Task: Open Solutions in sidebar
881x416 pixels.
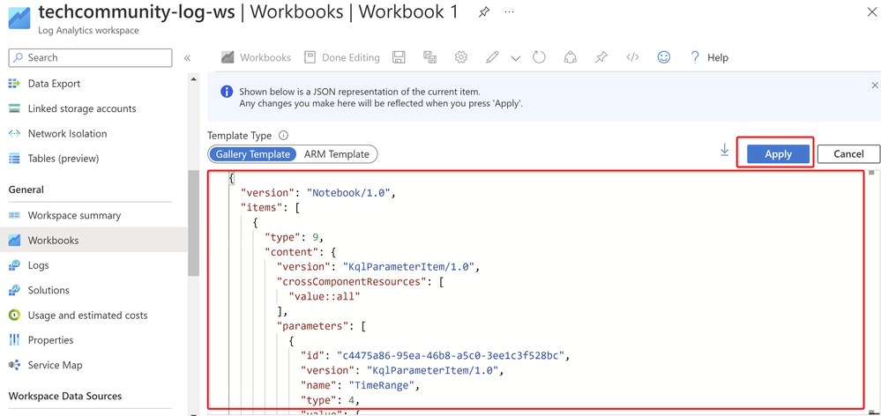Action: tap(49, 290)
